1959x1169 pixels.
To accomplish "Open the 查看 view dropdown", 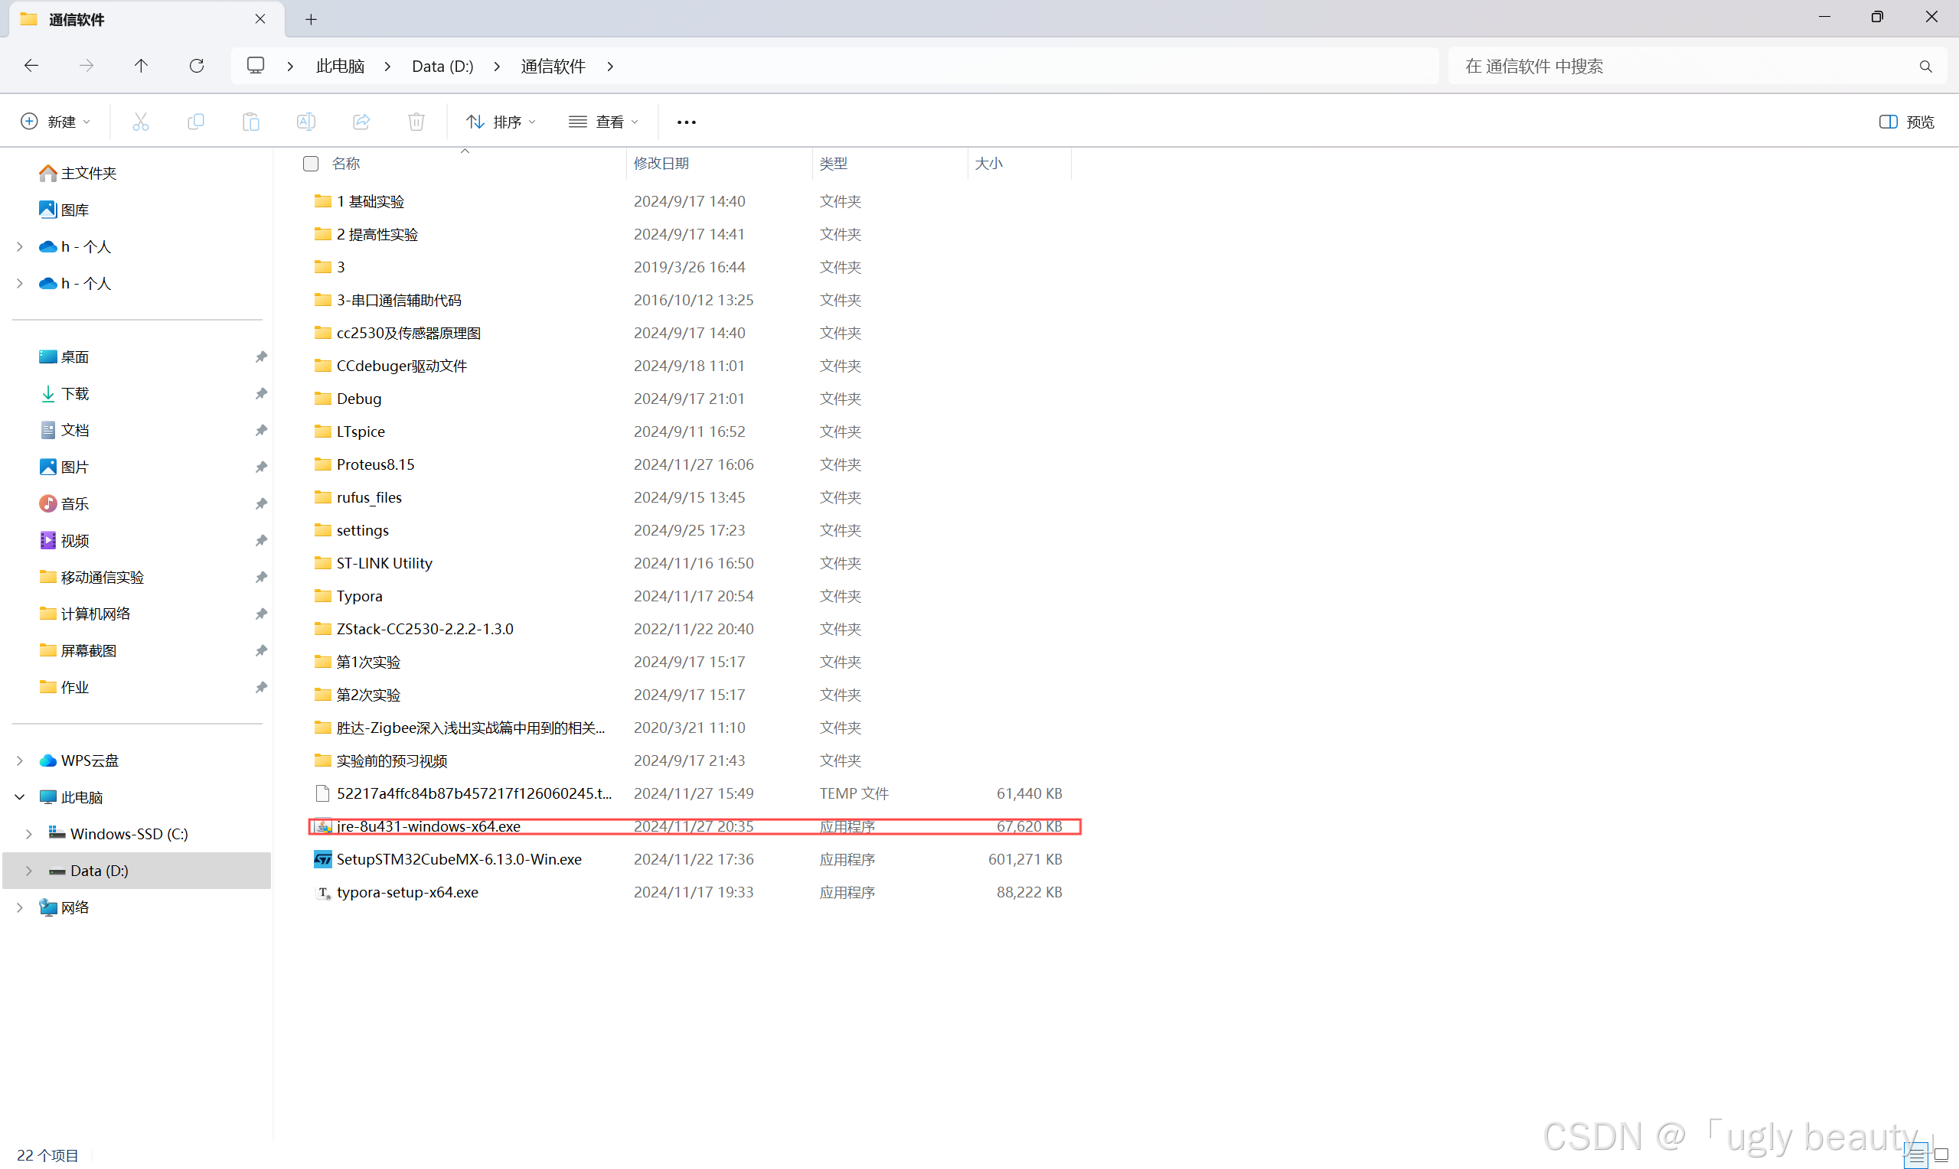I will point(603,122).
